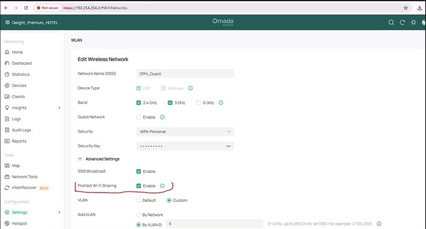
Task: Open browser downloads icon
Action: pyautogui.click(x=419, y=8)
